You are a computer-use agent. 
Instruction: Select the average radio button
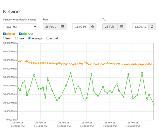pyautogui.click(x=30, y=38)
